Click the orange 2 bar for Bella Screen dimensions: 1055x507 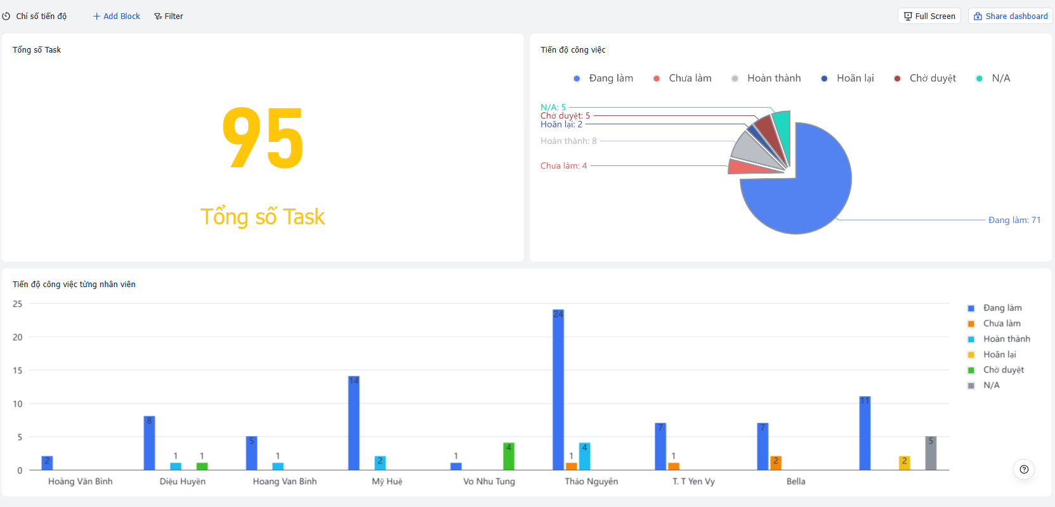[776, 463]
